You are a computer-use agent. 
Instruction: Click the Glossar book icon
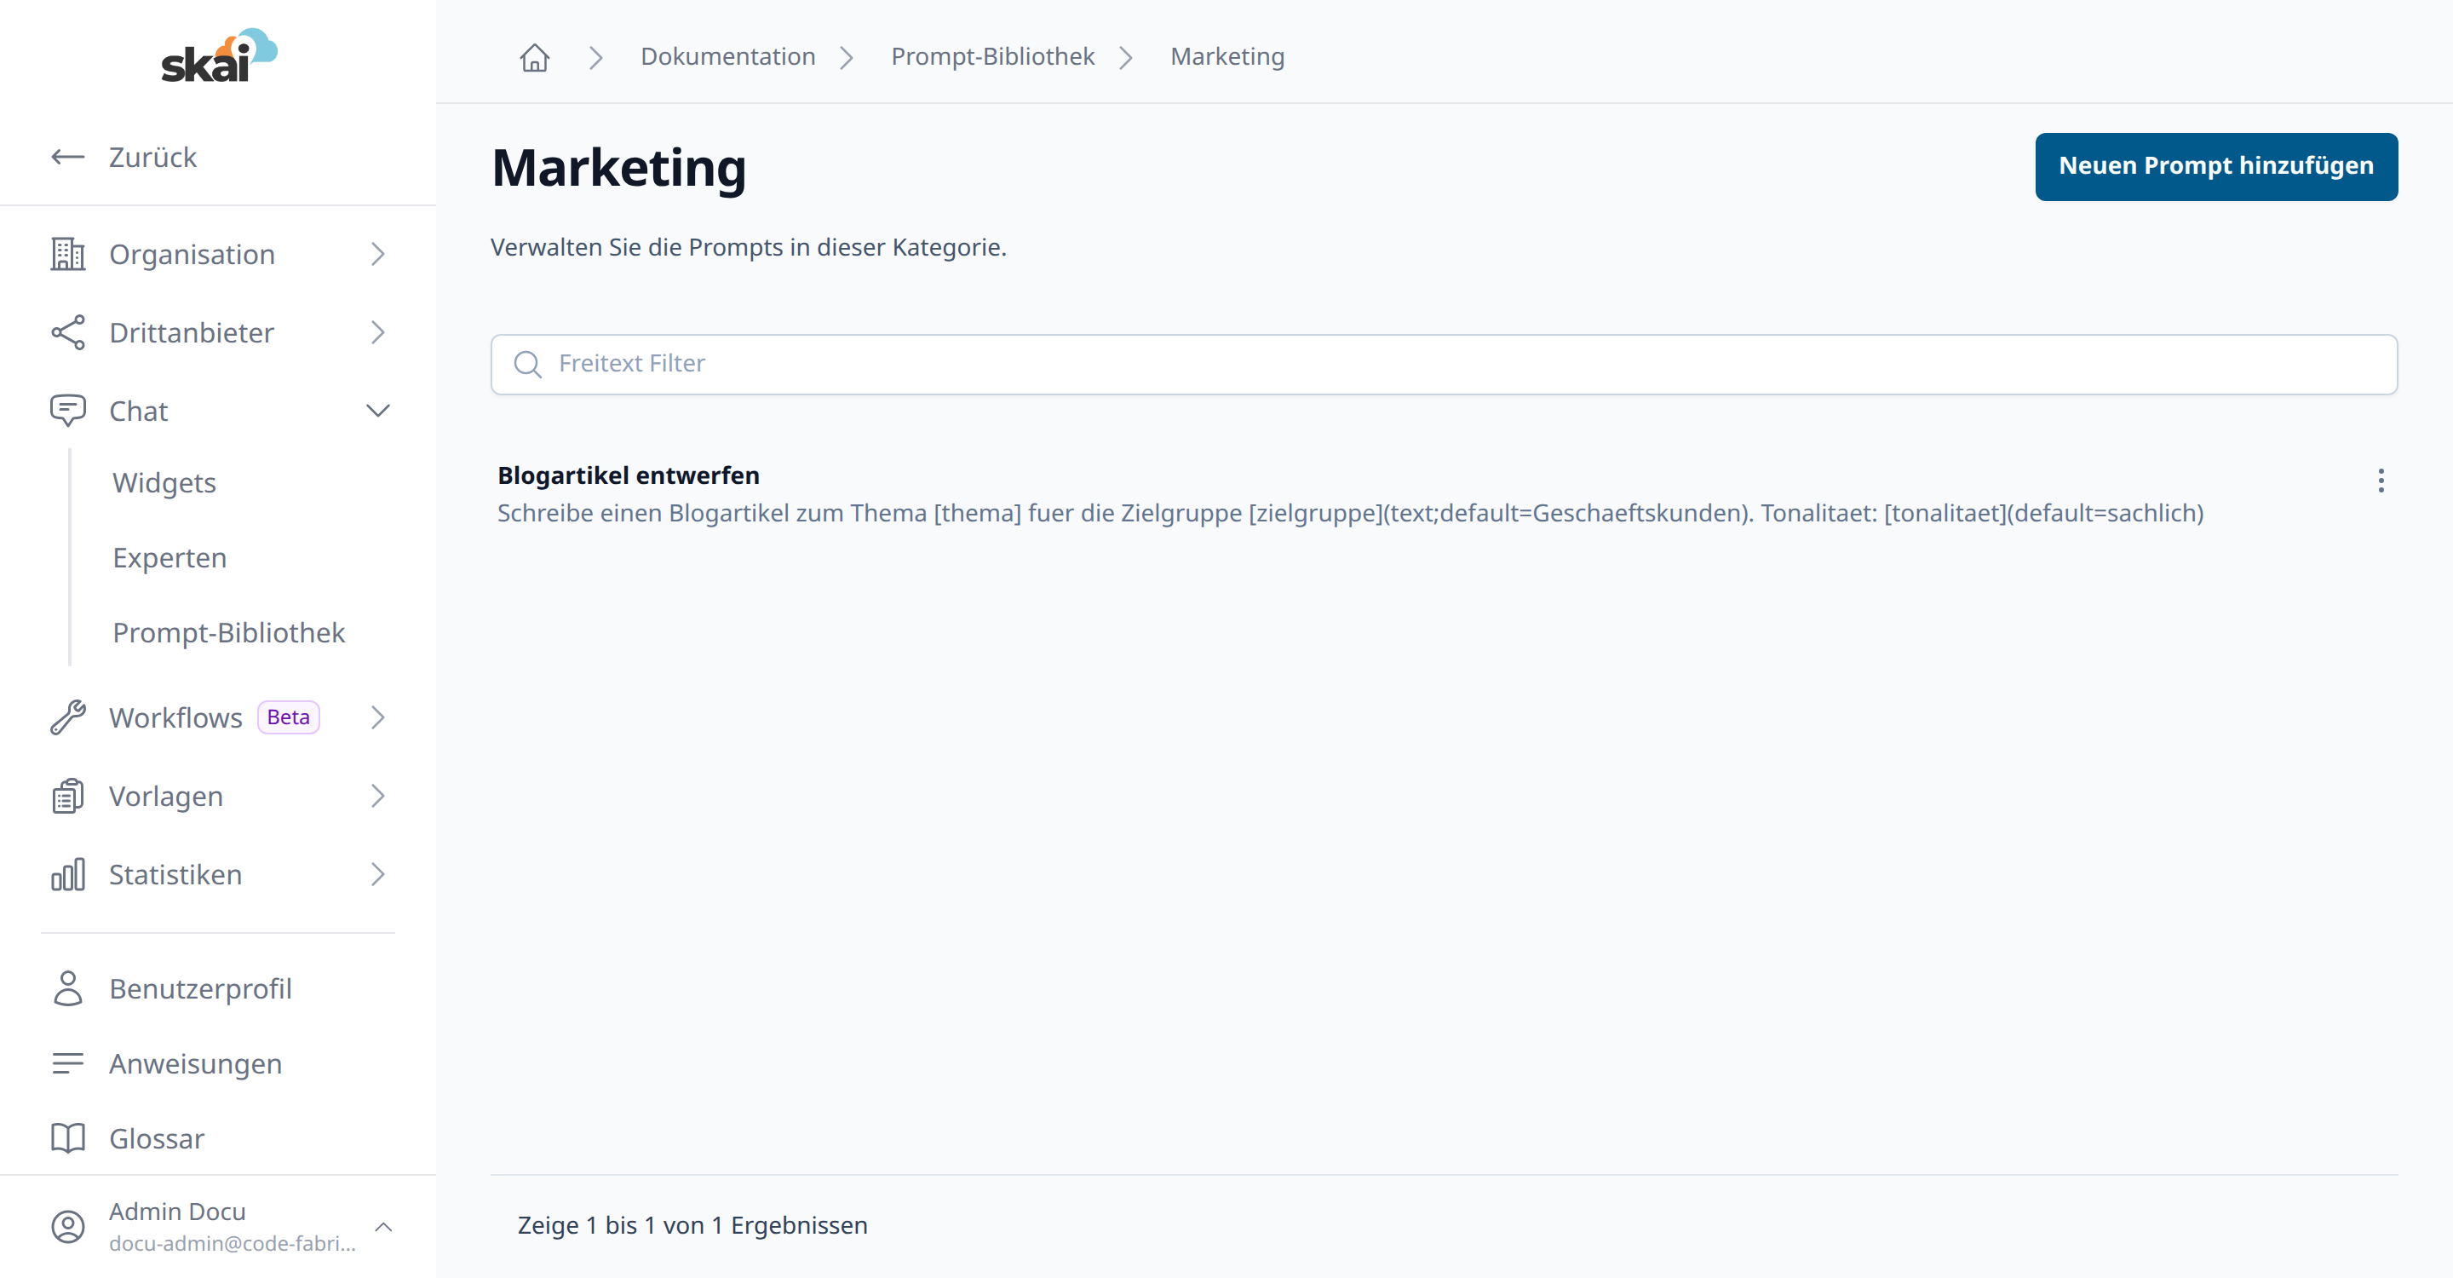[67, 1138]
